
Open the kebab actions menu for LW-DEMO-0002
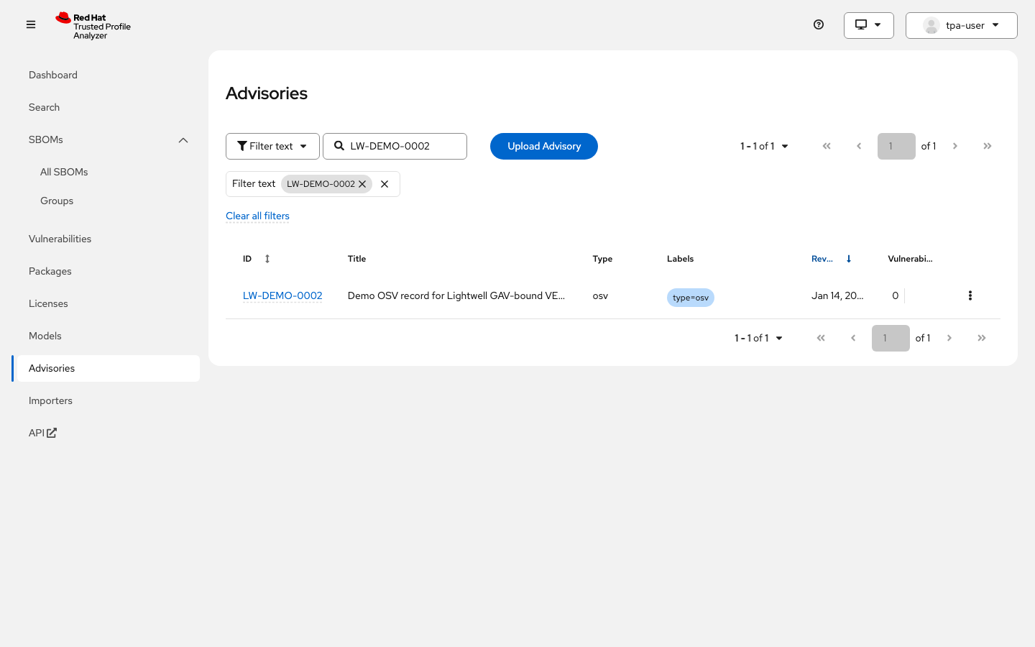click(x=970, y=295)
